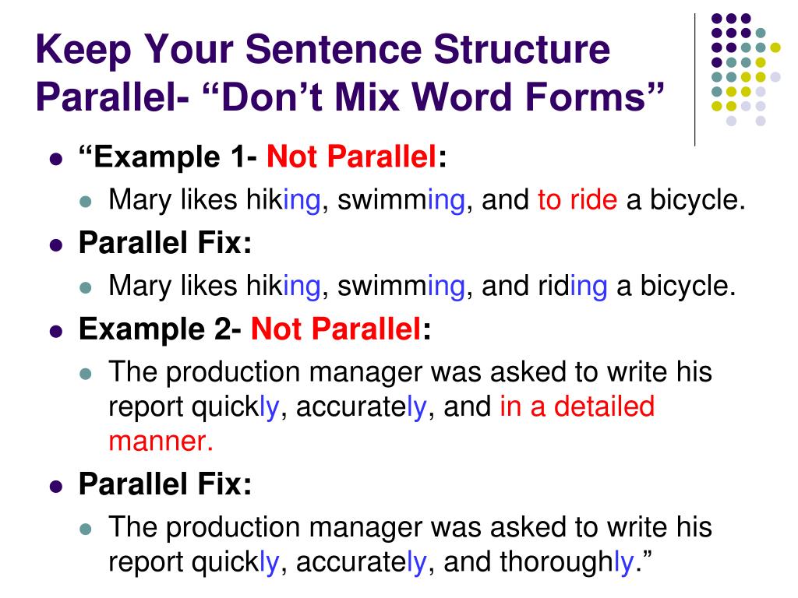Click the red 'Not Parallel' in Example 1
Screen dimensions: 798x598
pyautogui.click(x=351, y=156)
